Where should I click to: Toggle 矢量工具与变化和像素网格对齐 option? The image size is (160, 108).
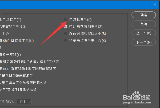pos(23,83)
